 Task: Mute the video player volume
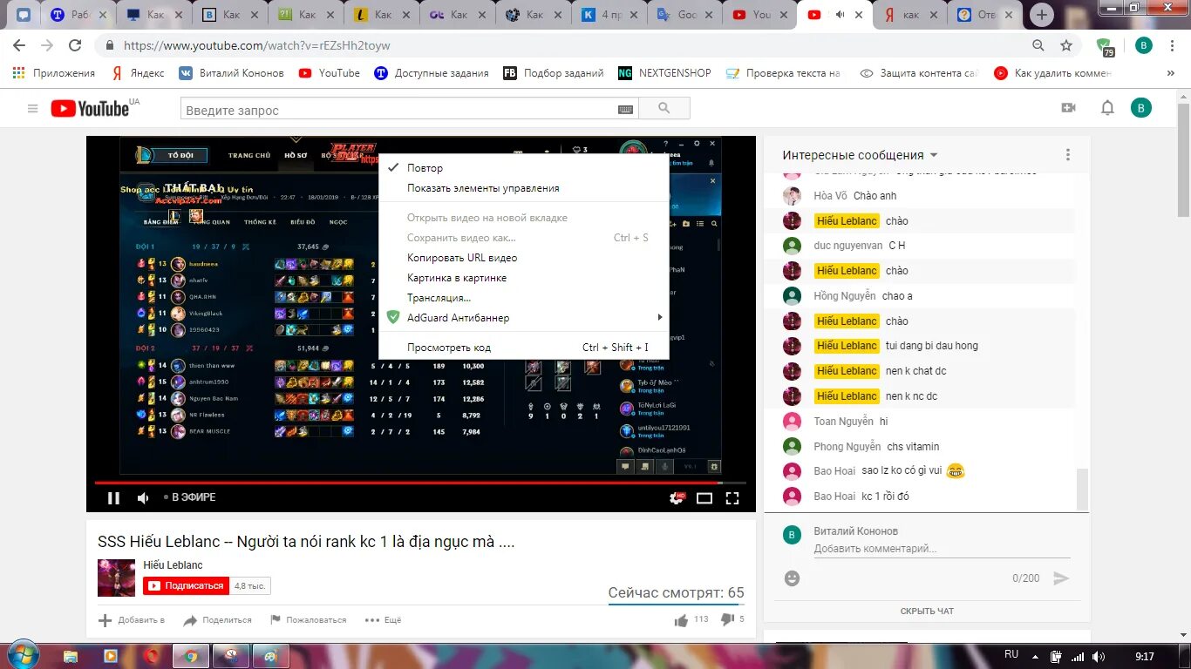click(143, 498)
